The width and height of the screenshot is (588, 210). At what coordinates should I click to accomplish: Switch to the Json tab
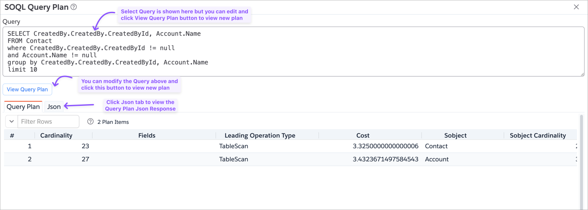54,107
